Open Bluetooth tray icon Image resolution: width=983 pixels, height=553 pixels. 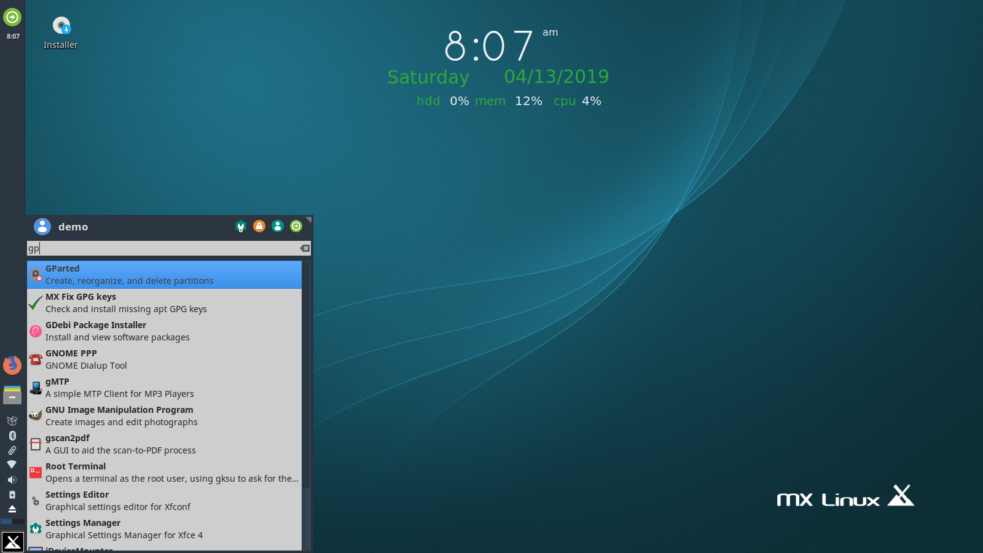tap(12, 436)
